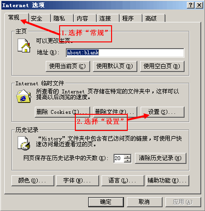This screenshot has height=211, width=205.
Task: Click 清除历史记录 button
Action: click(161, 158)
